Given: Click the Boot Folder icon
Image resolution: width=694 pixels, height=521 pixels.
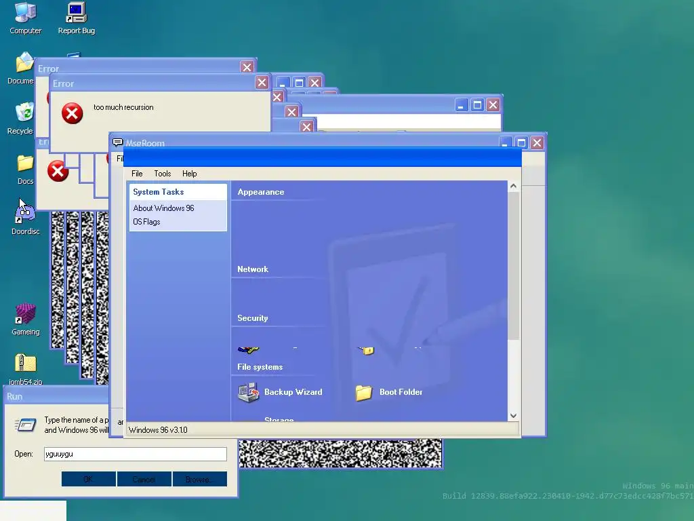Looking at the screenshot, I should click(x=364, y=393).
